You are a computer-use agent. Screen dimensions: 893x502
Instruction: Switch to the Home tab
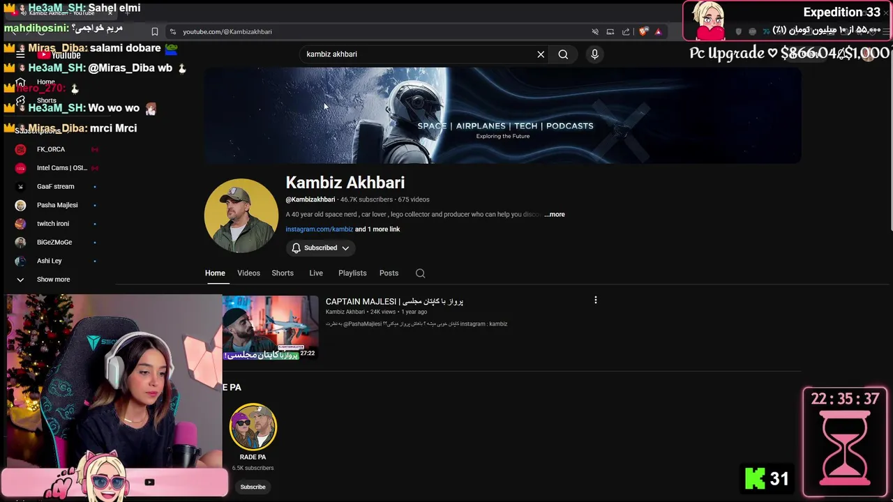point(215,273)
